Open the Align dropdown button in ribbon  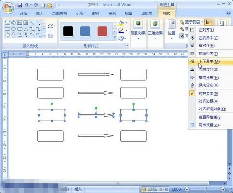click(209, 22)
